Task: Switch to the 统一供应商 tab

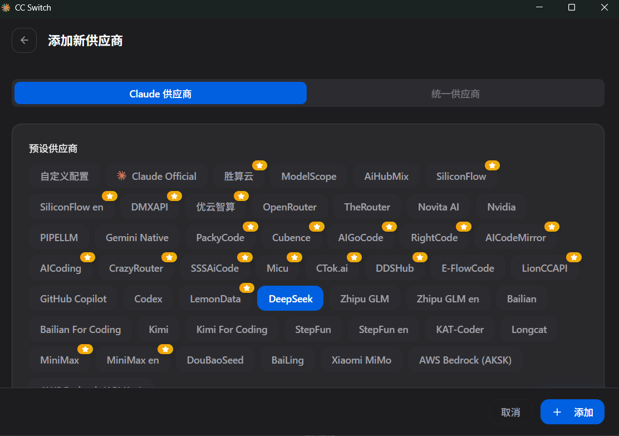Action: pyautogui.click(x=455, y=94)
